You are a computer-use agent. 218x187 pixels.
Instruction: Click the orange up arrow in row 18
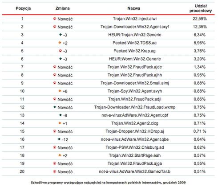pyautogui.click(x=60, y=155)
